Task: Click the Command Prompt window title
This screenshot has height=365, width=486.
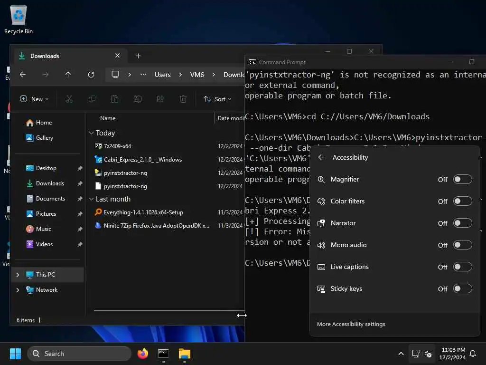Action: point(282,62)
